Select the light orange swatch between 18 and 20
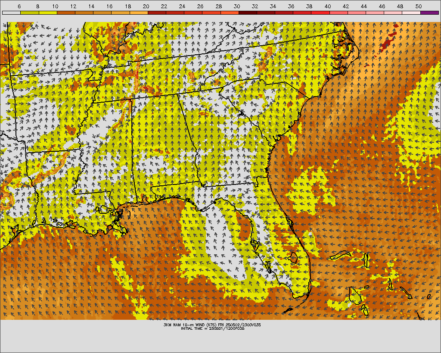 tap(139, 12)
